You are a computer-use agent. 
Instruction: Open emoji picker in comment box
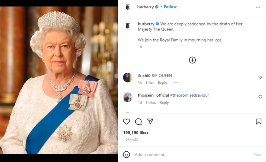(x=127, y=155)
